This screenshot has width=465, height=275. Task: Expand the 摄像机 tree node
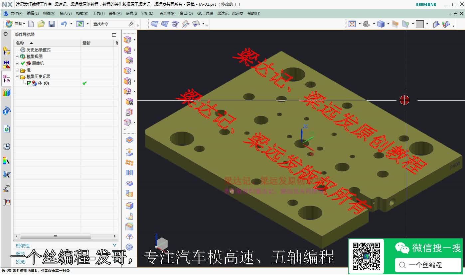(x=17, y=63)
